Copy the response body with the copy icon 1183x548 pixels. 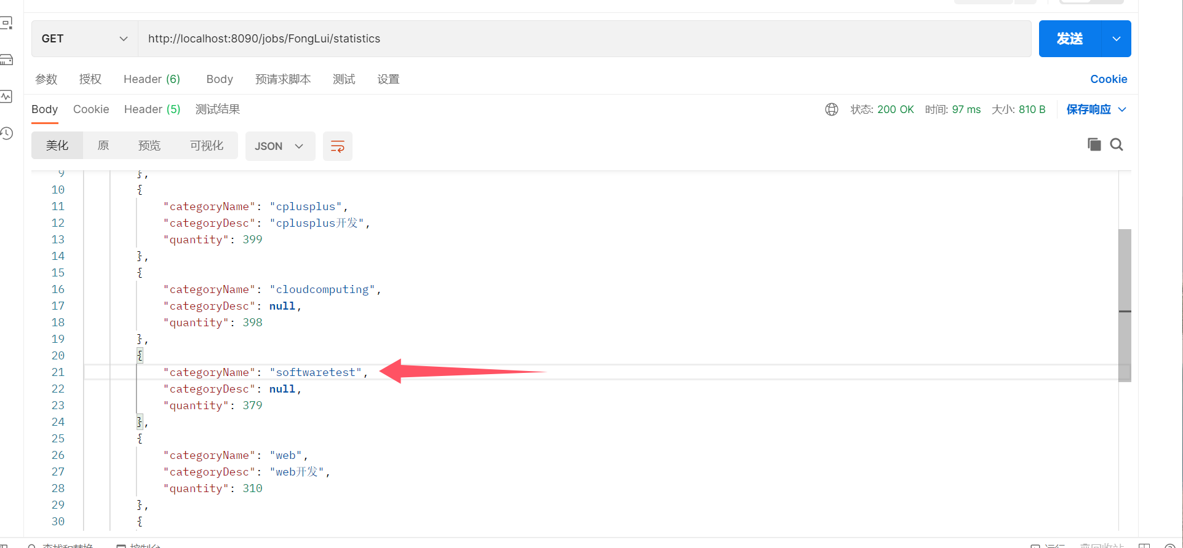(x=1094, y=144)
